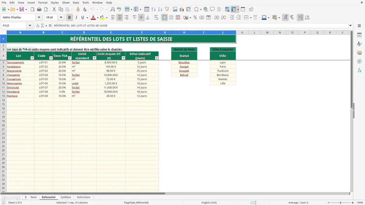Click the Spelling check icon
Viewport: 365px width, 205px height.
click(x=119, y=9)
